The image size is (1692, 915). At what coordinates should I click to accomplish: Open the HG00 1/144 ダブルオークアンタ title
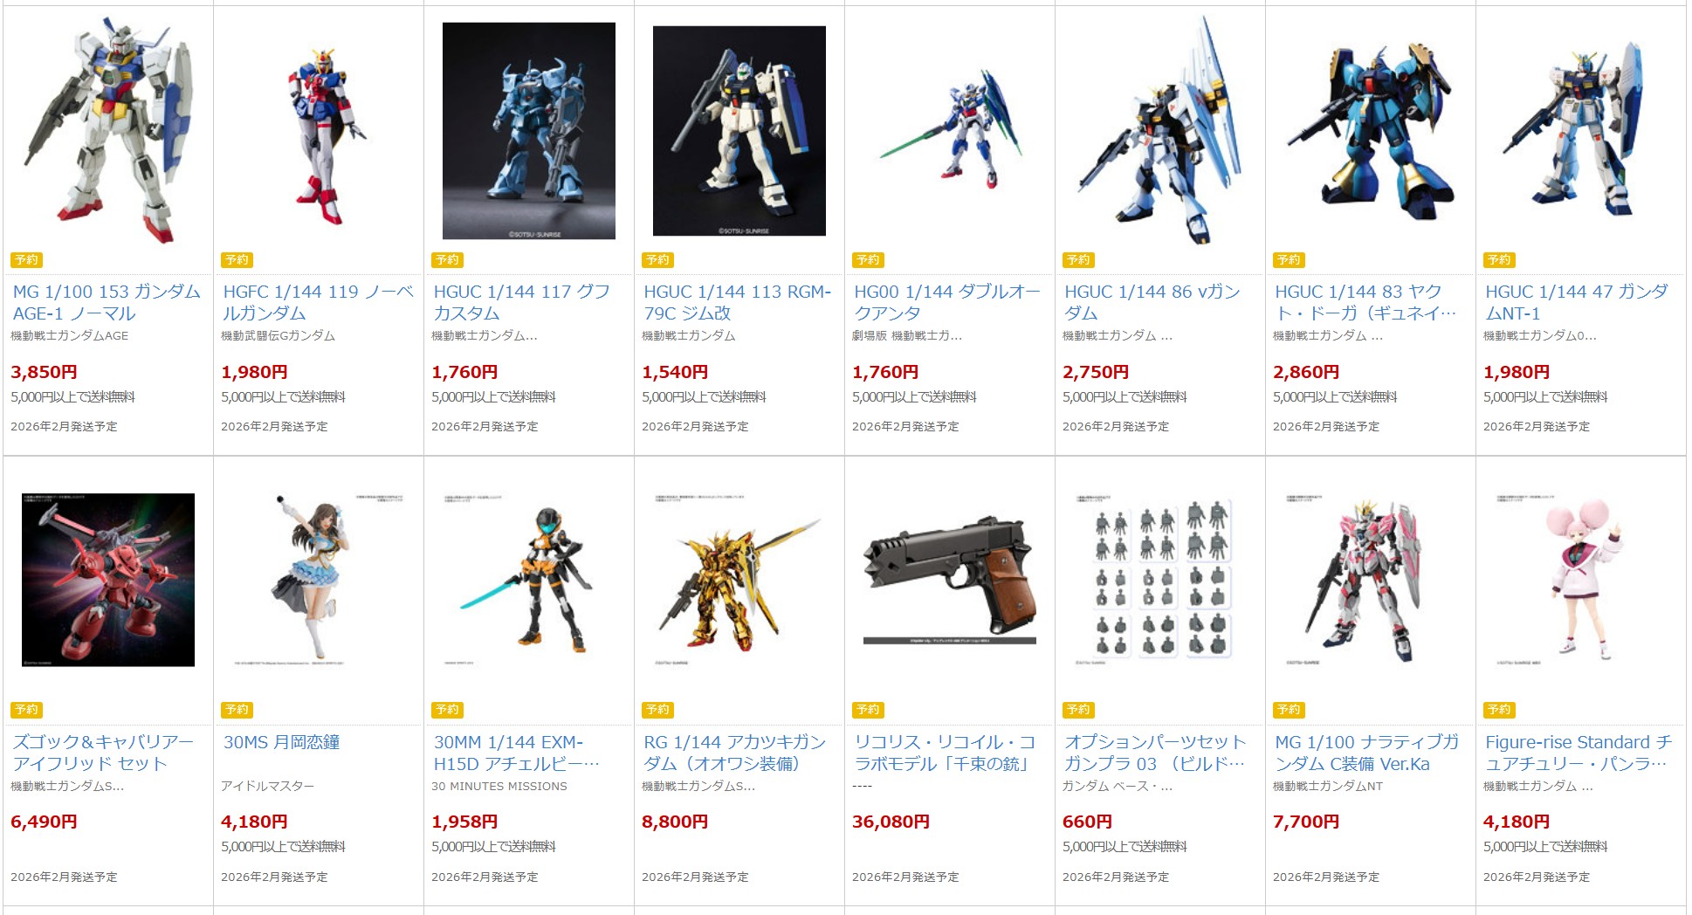pyautogui.click(x=946, y=302)
